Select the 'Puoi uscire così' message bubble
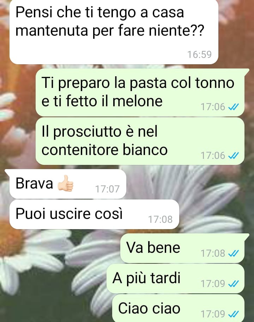Image resolution: width=254 pixels, height=322 pixels. [x=95, y=214]
